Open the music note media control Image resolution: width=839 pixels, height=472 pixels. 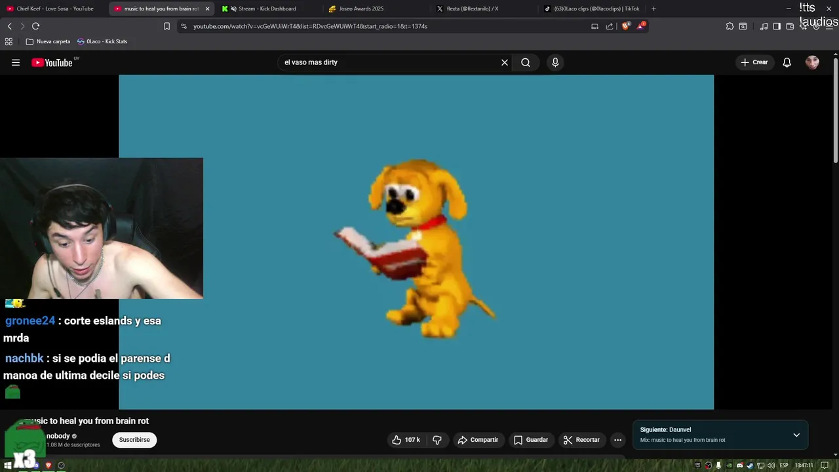pyautogui.click(x=764, y=26)
